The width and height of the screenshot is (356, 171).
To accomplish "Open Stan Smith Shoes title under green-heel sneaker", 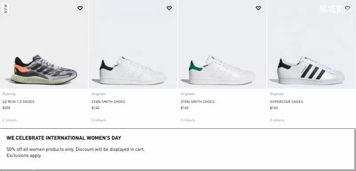I will click(198, 102).
